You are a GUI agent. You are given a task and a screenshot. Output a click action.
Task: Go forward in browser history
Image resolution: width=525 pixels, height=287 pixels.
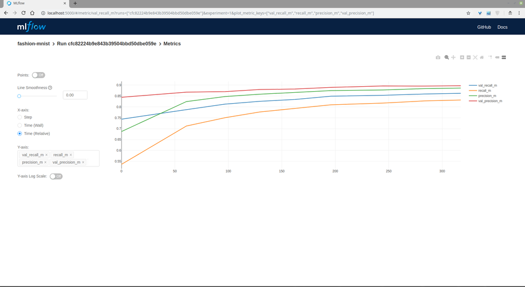pyautogui.click(x=15, y=13)
